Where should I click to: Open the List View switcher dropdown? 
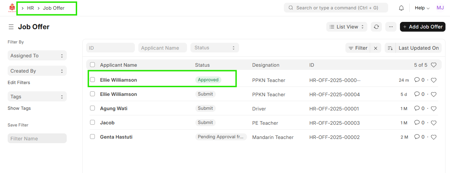[346, 27]
